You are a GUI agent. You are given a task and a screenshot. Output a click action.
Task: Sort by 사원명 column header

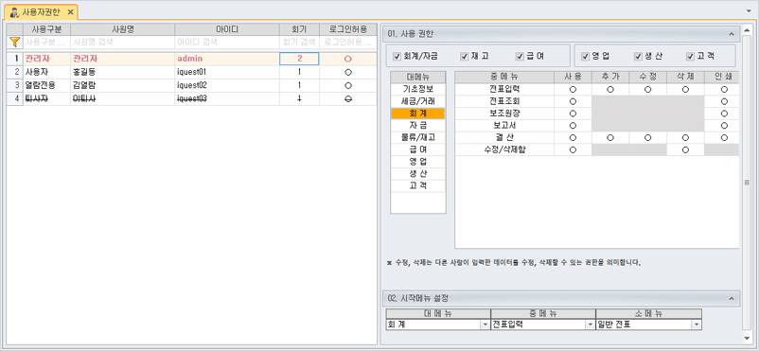pyautogui.click(x=123, y=29)
